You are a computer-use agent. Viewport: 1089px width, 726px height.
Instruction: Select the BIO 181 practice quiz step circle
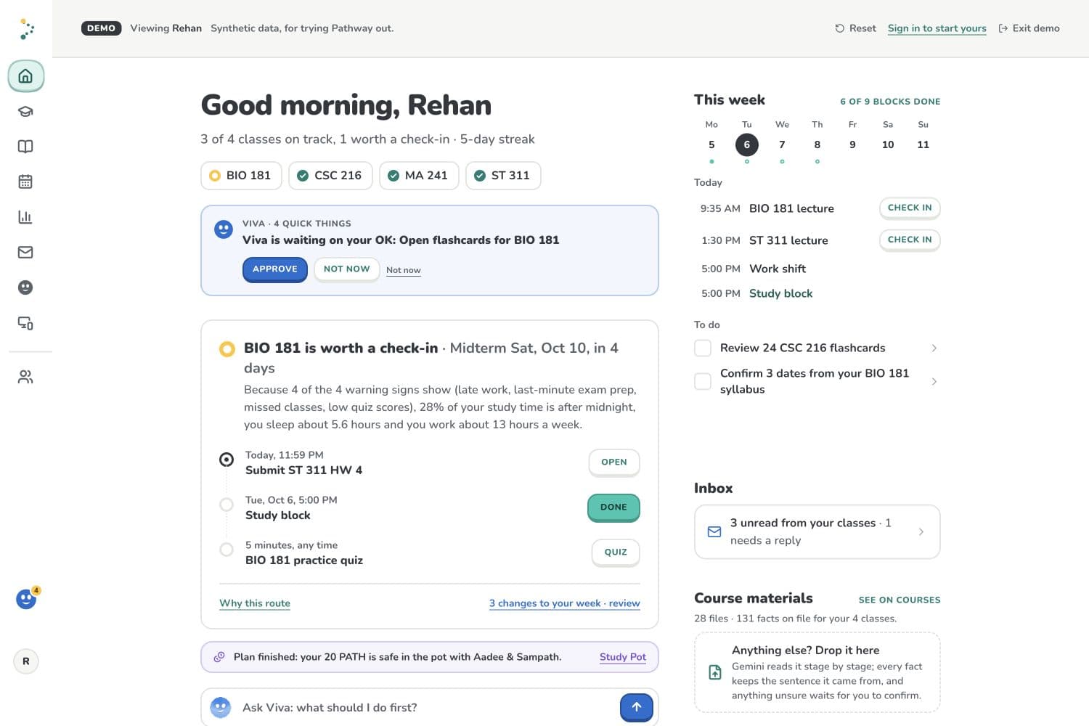coord(227,550)
